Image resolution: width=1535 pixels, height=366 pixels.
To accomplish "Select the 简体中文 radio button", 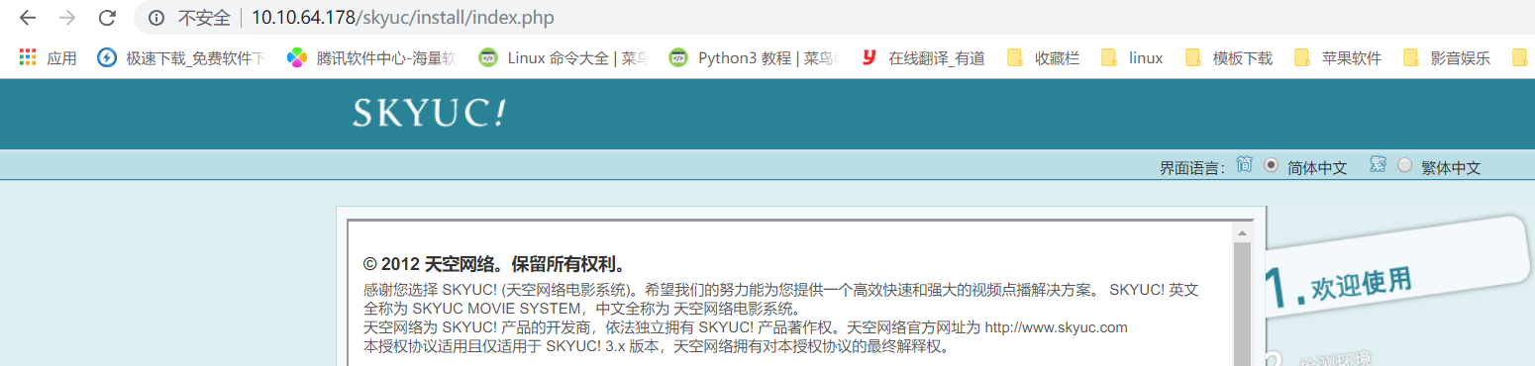I will click(x=1272, y=166).
